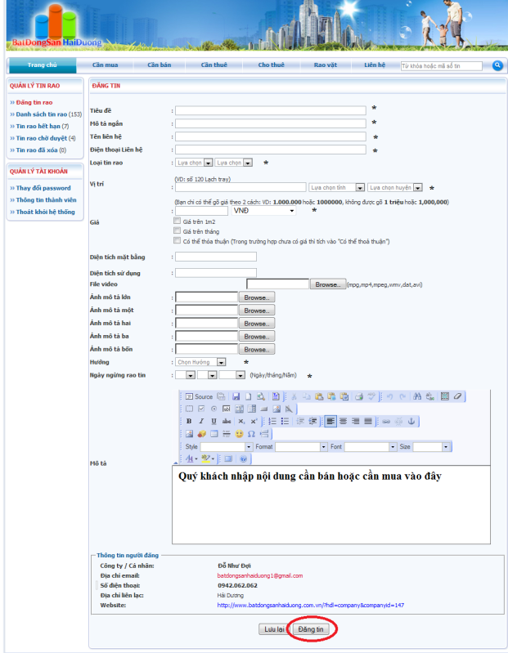Open the Text Color picker in editor

(191, 459)
